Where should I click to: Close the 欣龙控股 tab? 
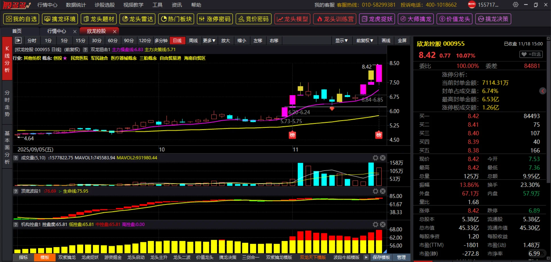click(115, 31)
